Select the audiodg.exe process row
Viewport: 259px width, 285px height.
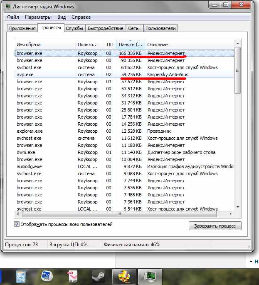pyautogui.click(x=124, y=167)
